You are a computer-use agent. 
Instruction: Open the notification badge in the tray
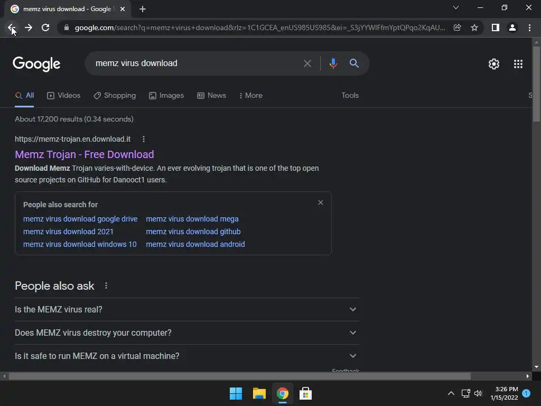click(x=526, y=393)
